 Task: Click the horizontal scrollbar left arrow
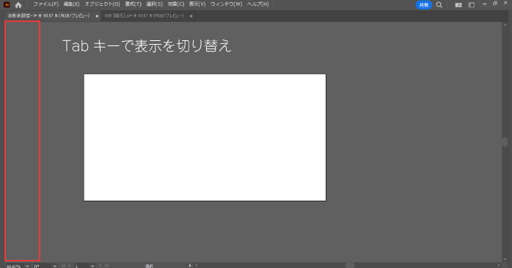pos(197,266)
